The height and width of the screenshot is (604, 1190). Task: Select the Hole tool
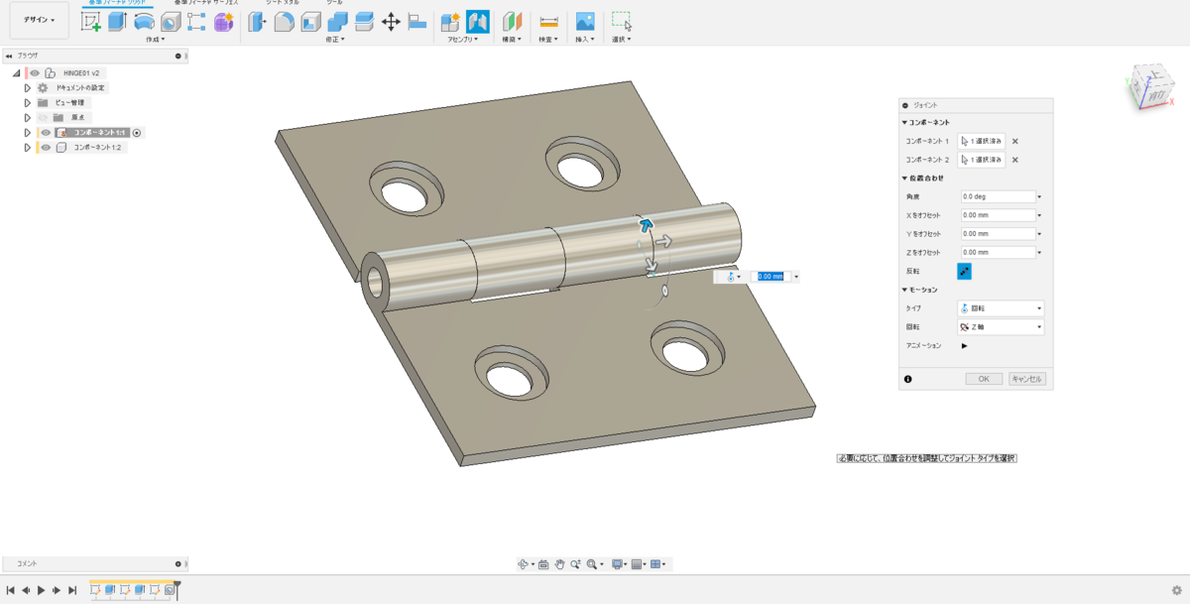click(171, 22)
